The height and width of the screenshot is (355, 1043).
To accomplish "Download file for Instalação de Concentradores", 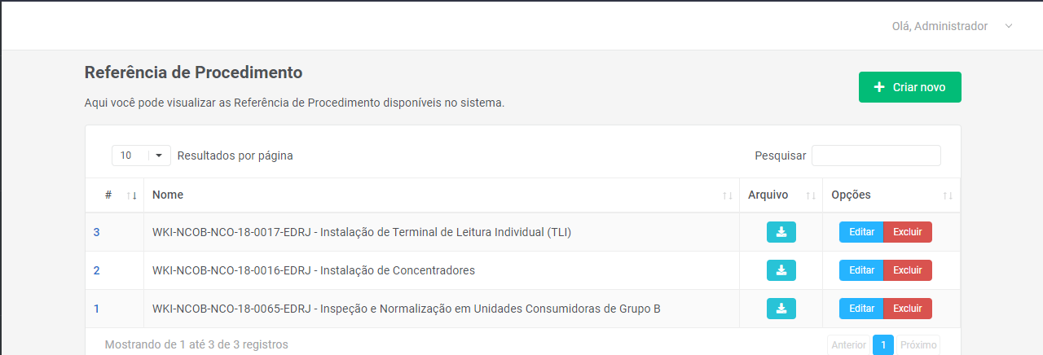I will tap(781, 270).
